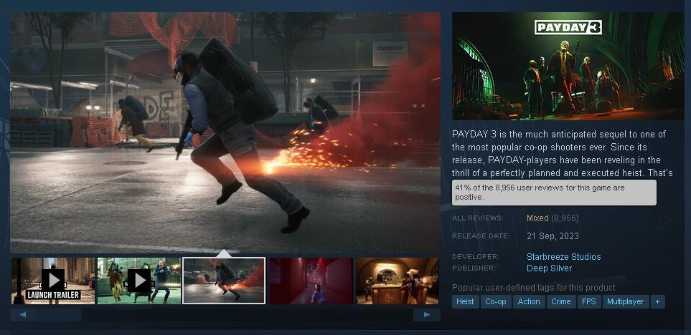Click the Heist tag
The image size is (691, 335).
(466, 301)
